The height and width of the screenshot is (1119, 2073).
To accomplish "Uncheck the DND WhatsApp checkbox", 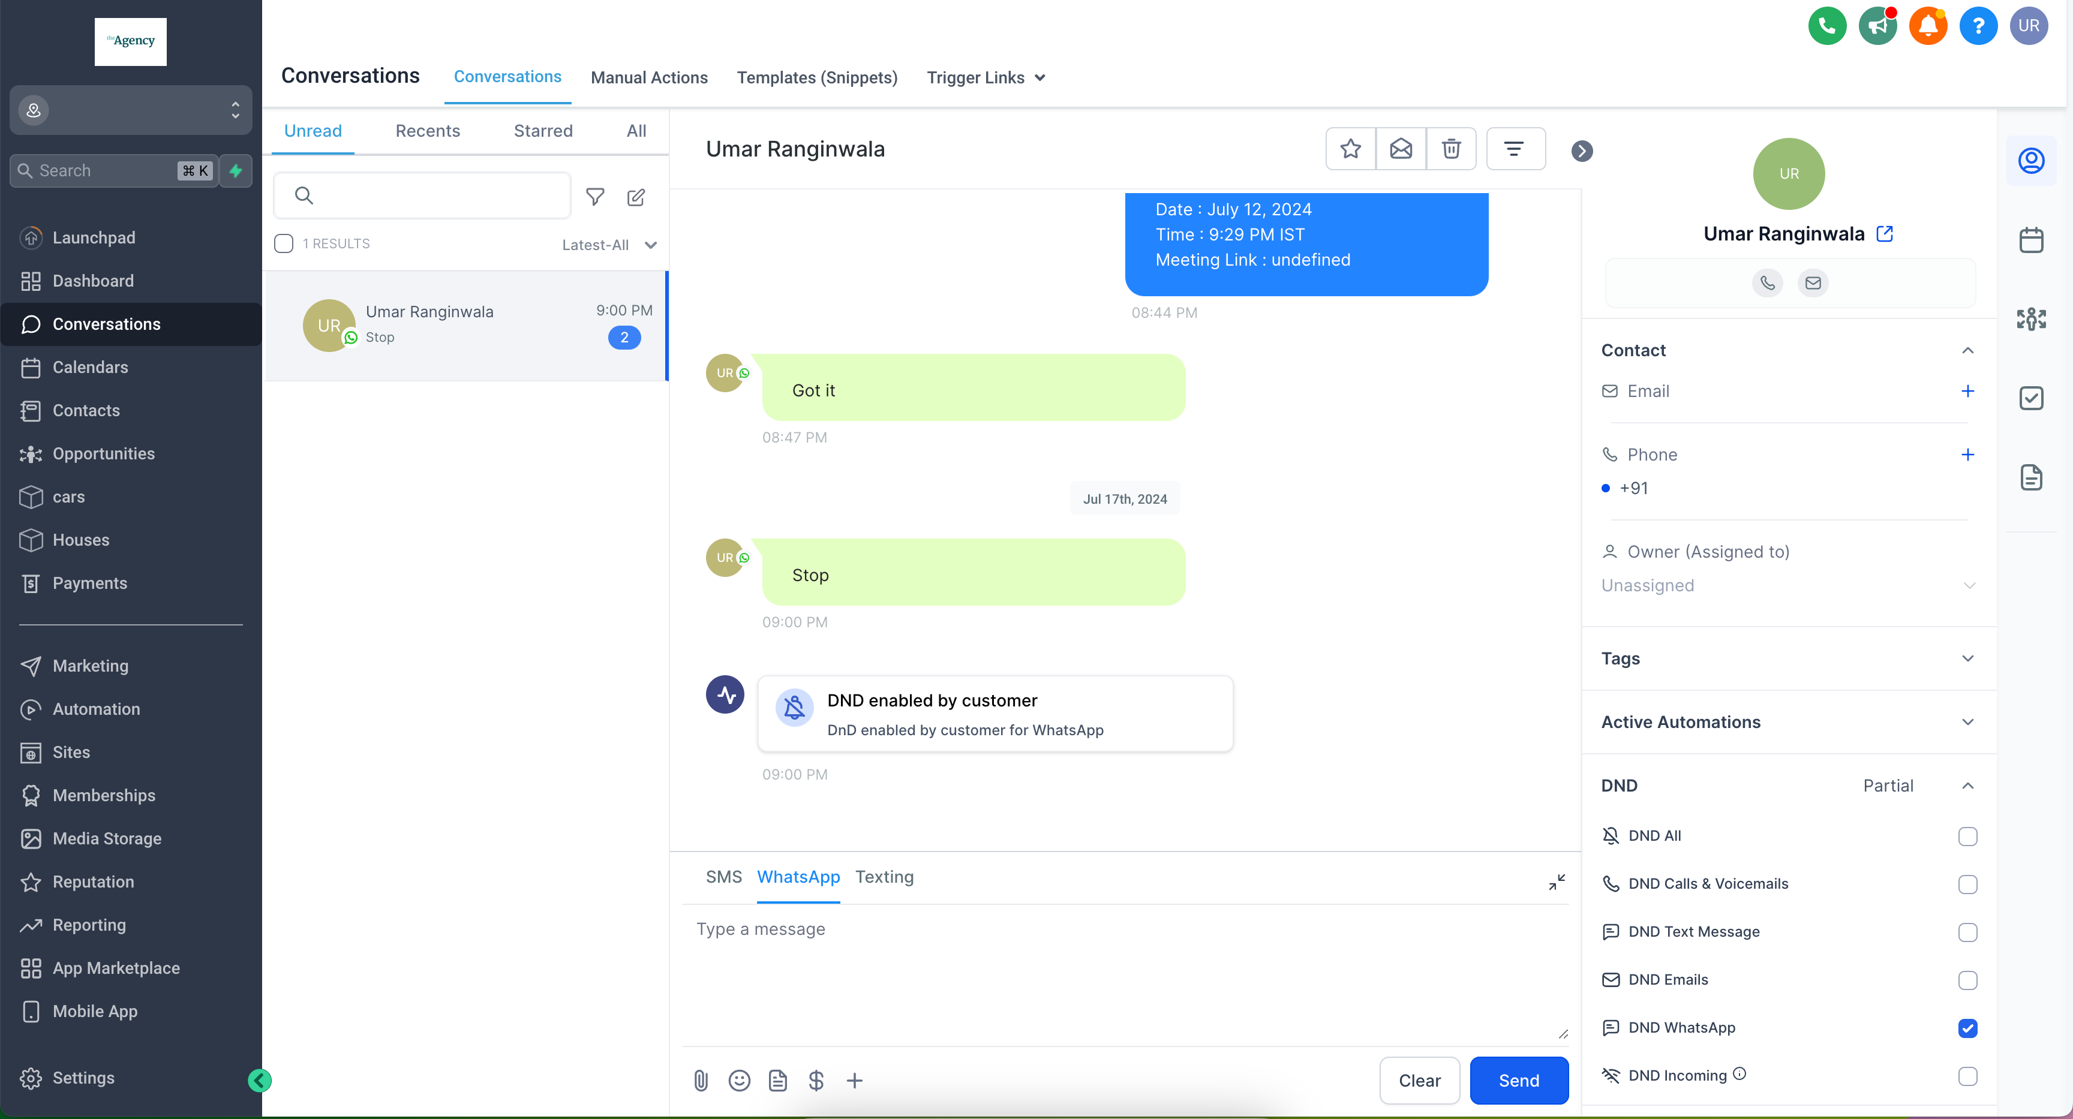I will coord(1967,1027).
